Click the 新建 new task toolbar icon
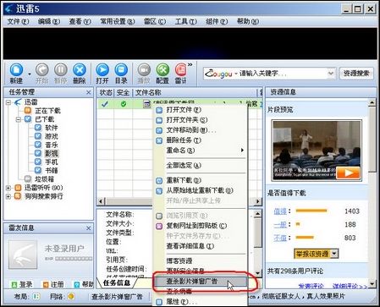The width and height of the screenshot is (380, 307). click(16, 74)
